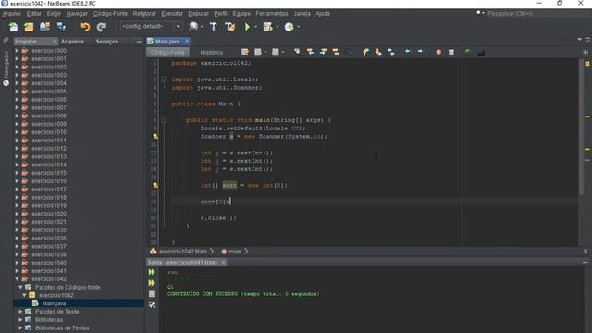The width and height of the screenshot is (592, 333).
Task: Close the Saída output tab
Action: click(223, 262)
